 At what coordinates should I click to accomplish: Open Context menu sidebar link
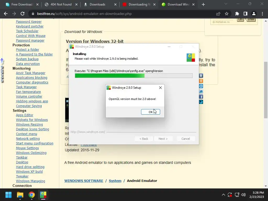pos(26,134)
